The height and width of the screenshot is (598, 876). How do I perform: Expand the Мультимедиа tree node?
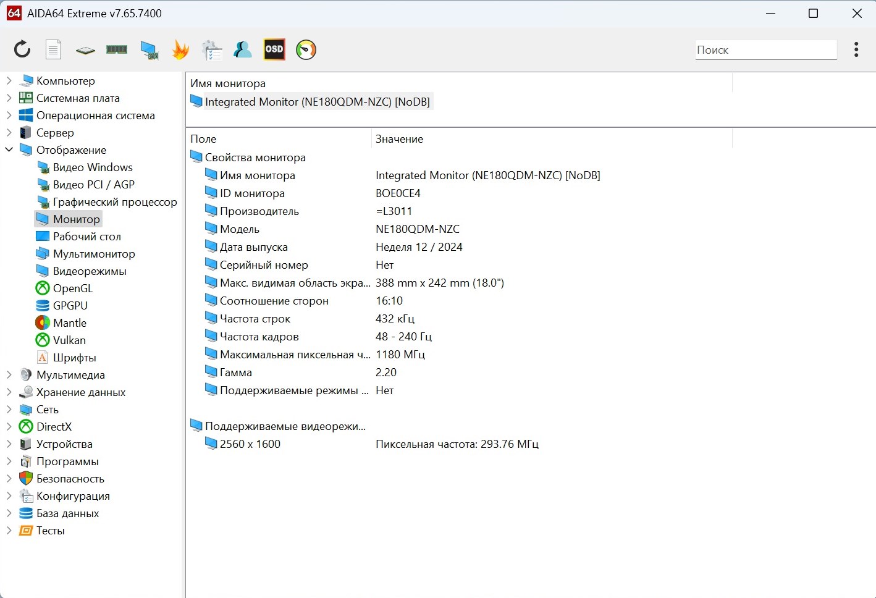[9, 375]
